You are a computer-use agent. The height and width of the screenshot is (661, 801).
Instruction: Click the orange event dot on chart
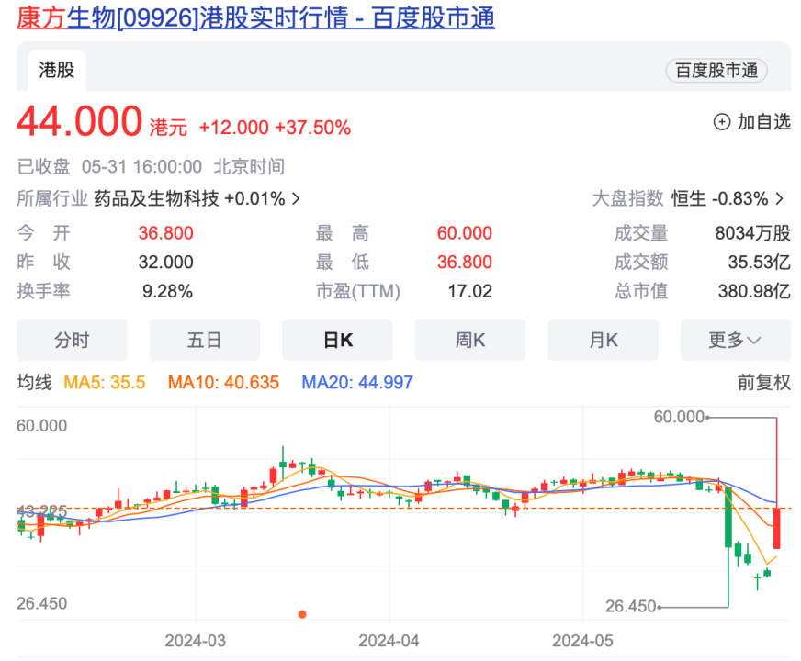pyautogui.click(x=302, y=614)
